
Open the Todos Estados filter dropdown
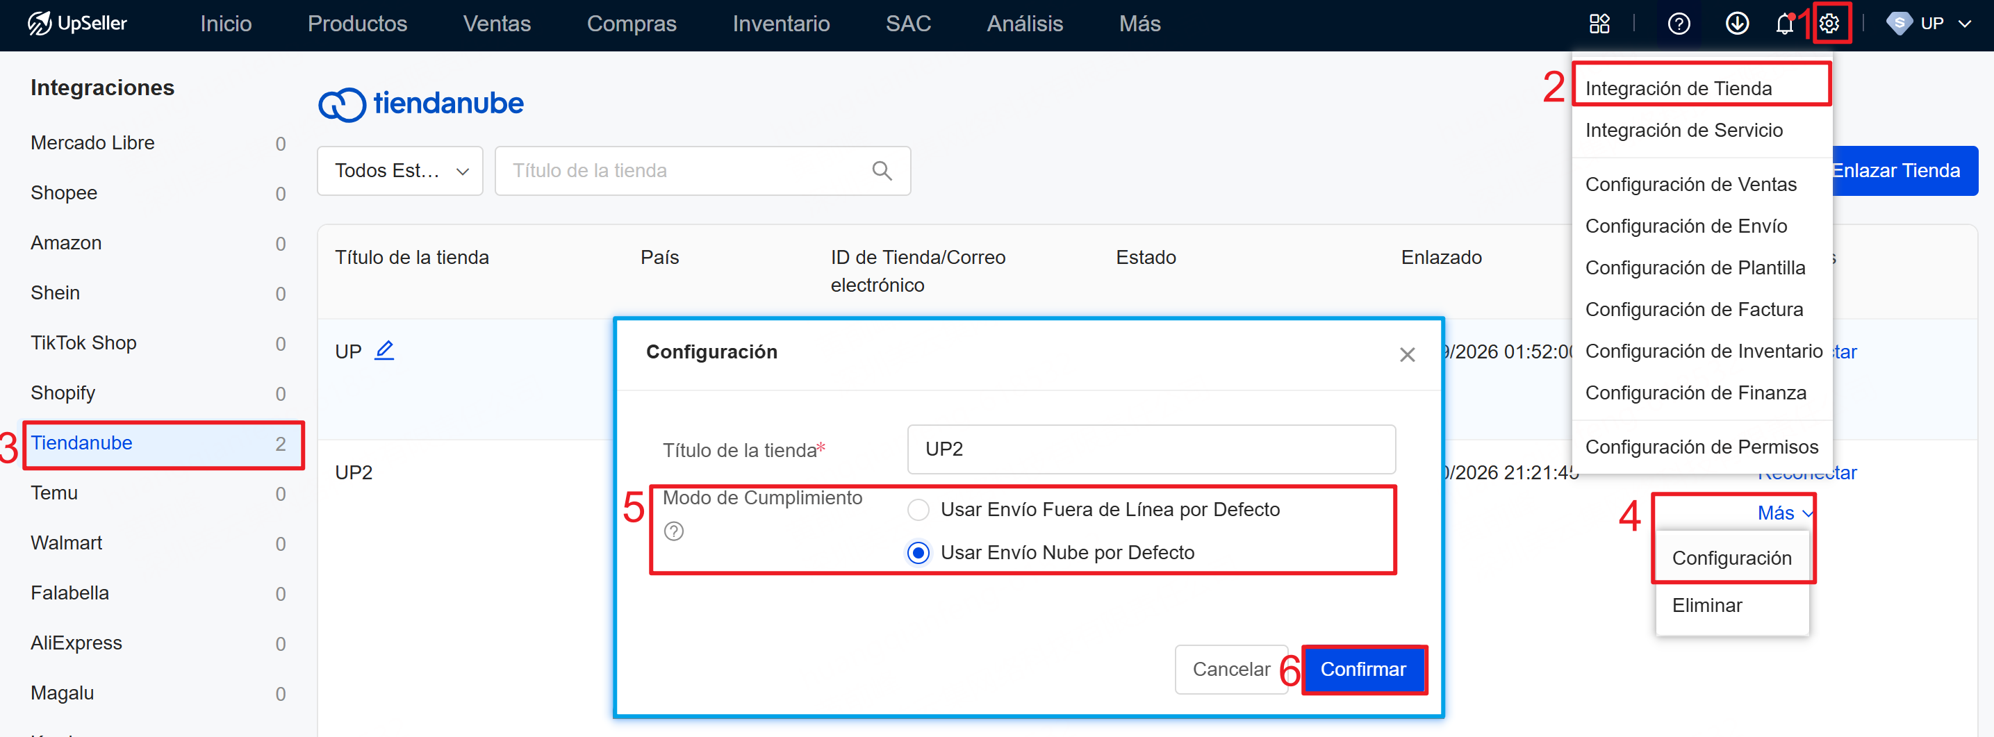(399, 170)
